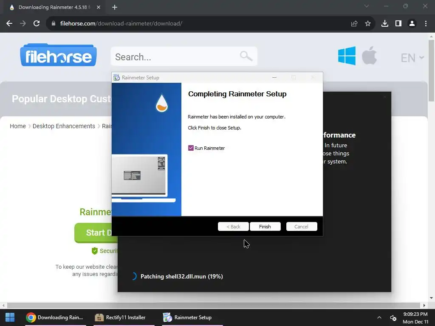Viewport: 435px width, 326px height.
Task: Bookmark this page with the star icon
Action: click(x=368, y=24)
